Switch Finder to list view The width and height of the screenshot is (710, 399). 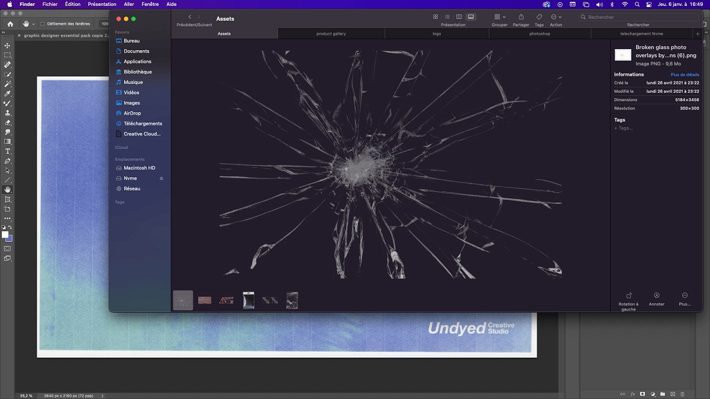click(447, 17)
